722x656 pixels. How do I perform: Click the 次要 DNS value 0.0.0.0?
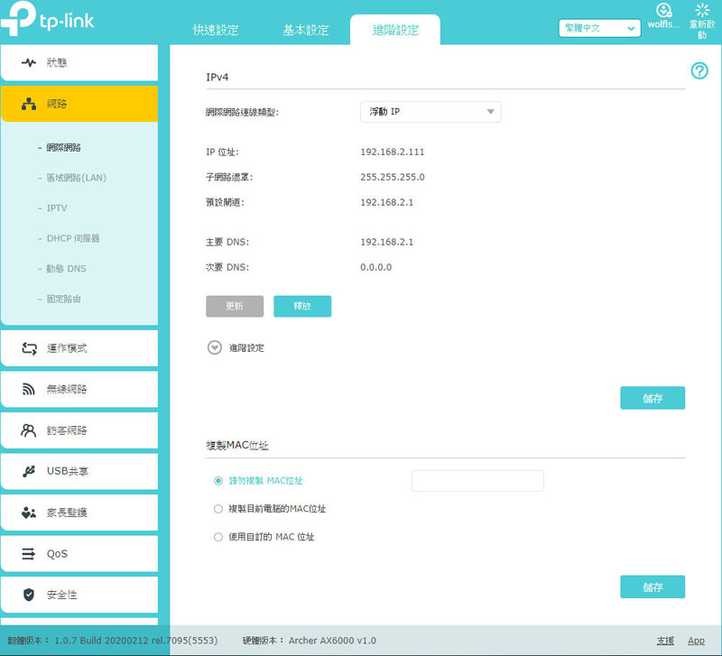pyautogui.click(x=375, y=267)
